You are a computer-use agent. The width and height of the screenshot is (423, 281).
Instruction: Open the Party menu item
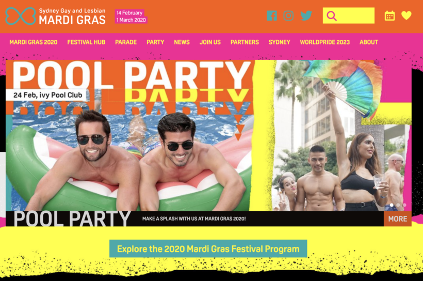(155, 42)
